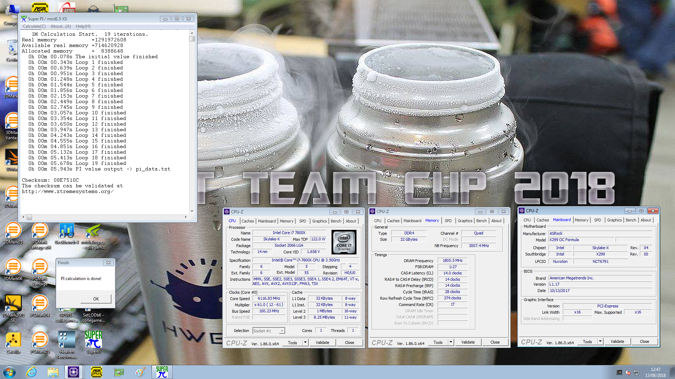Open the 3DMark Vantage desktop icon
Image resolution: width=675 pixels, height=379 pixels.
(12, 126)
